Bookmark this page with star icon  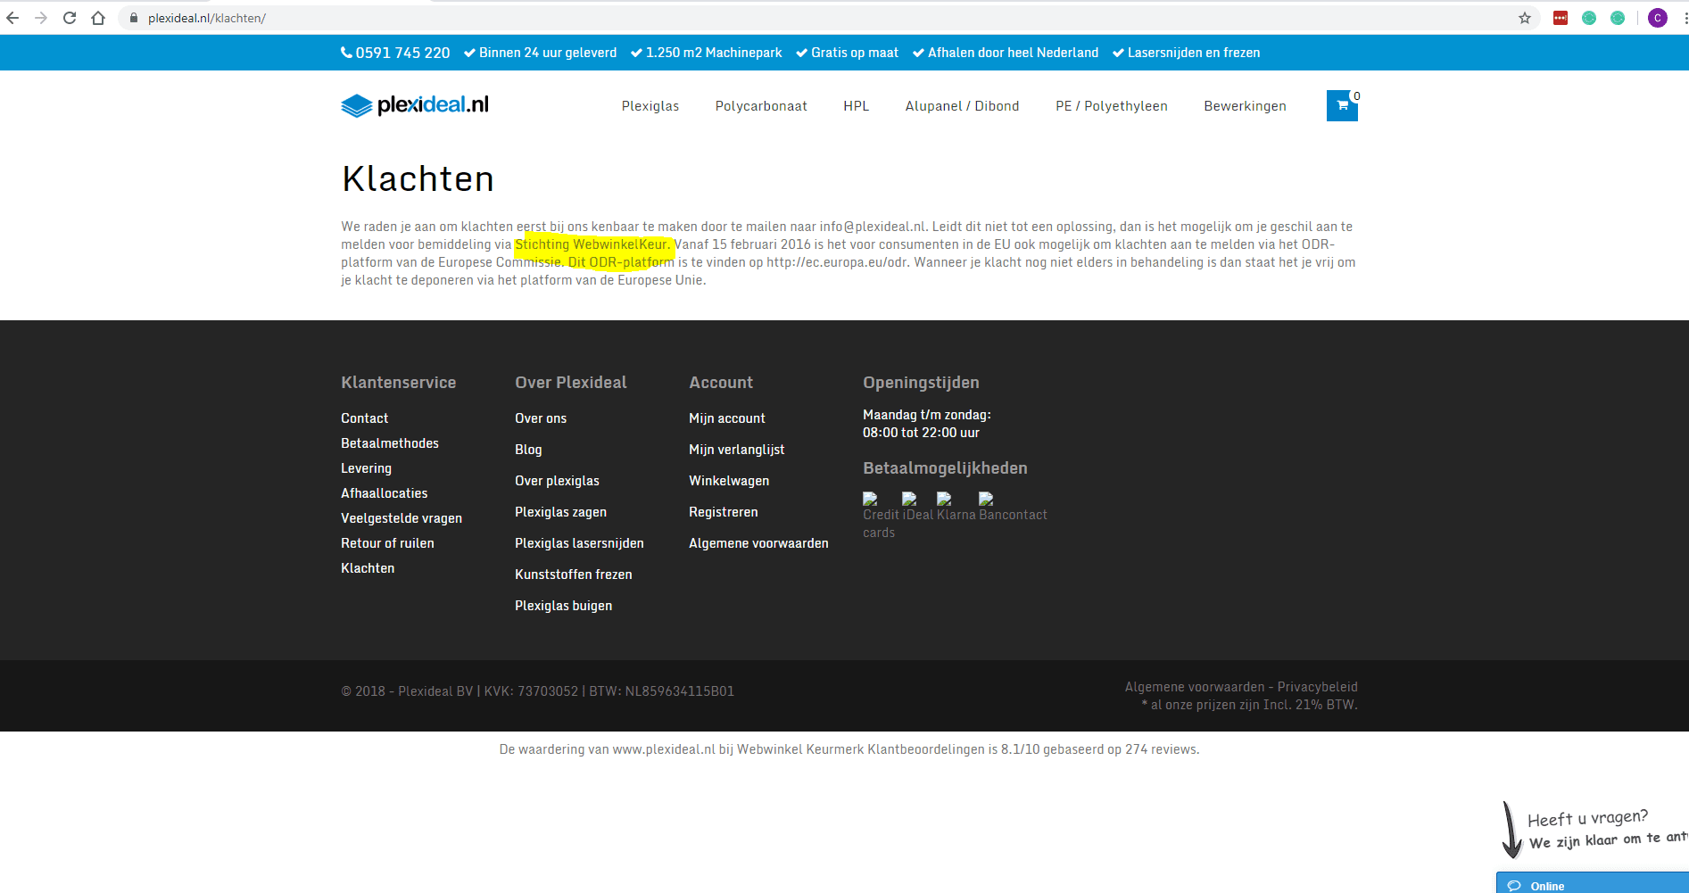click(x=1524, y=18)
